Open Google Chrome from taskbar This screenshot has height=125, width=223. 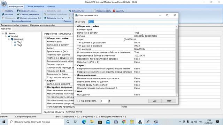coord(124,122)
